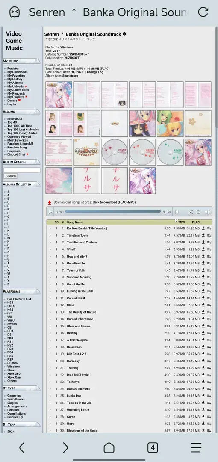Image resolution: width=218 pixels, height=462 pixels.
Task: Start playback with the player play button
Action: coord(50,212)
